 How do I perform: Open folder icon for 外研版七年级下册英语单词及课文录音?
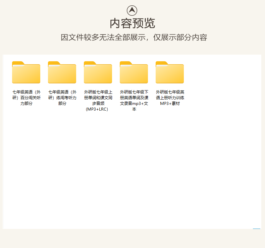click(x=134, y=72)
